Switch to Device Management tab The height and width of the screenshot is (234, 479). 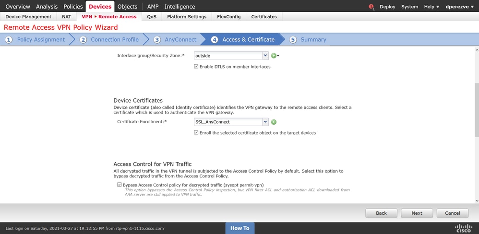click(28, 17)
